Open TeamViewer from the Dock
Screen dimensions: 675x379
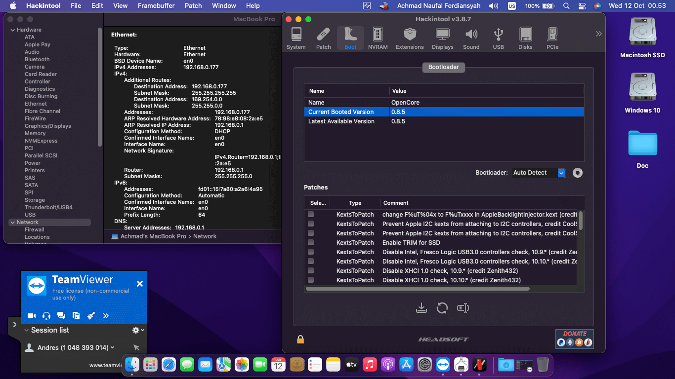coord(443,365)
